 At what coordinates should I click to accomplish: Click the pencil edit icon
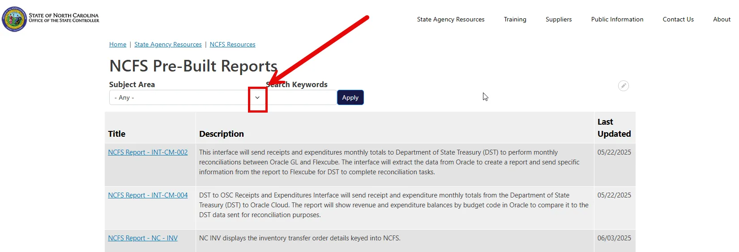[623, 86]
